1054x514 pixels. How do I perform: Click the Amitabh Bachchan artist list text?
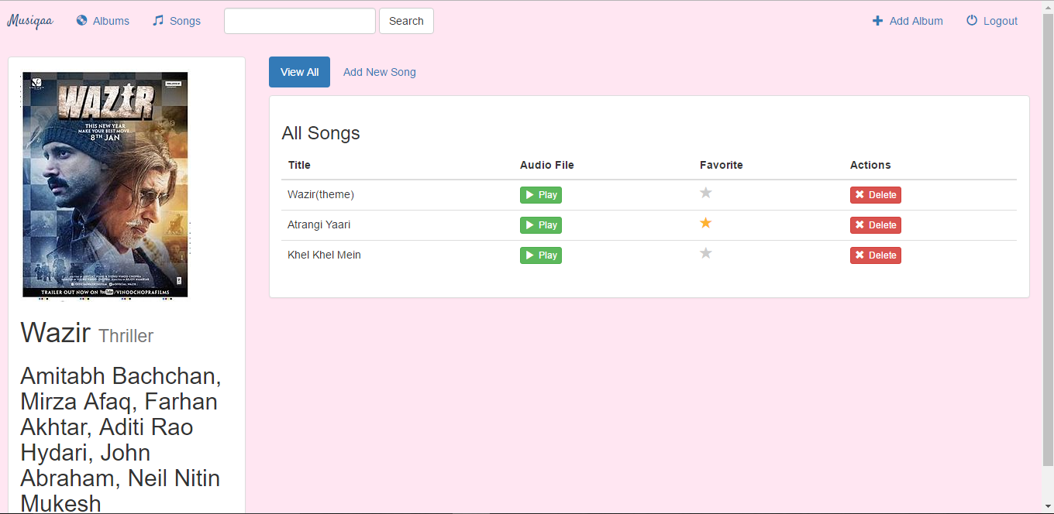pos(121,439)
